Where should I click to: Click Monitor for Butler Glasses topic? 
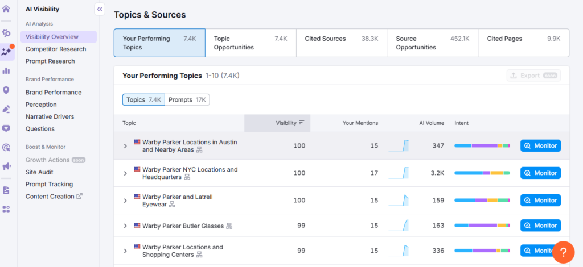click(x=541, y=226)
